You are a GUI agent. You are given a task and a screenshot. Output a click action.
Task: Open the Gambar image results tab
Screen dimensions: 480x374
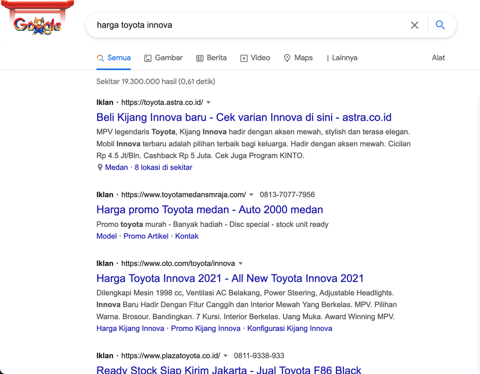pos(163,58)
